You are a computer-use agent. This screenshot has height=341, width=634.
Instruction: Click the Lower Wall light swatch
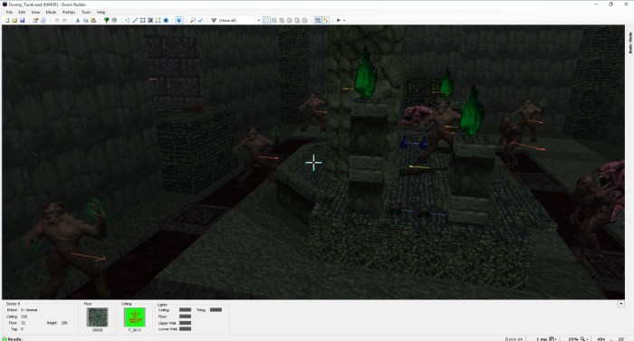pos(185,329)
